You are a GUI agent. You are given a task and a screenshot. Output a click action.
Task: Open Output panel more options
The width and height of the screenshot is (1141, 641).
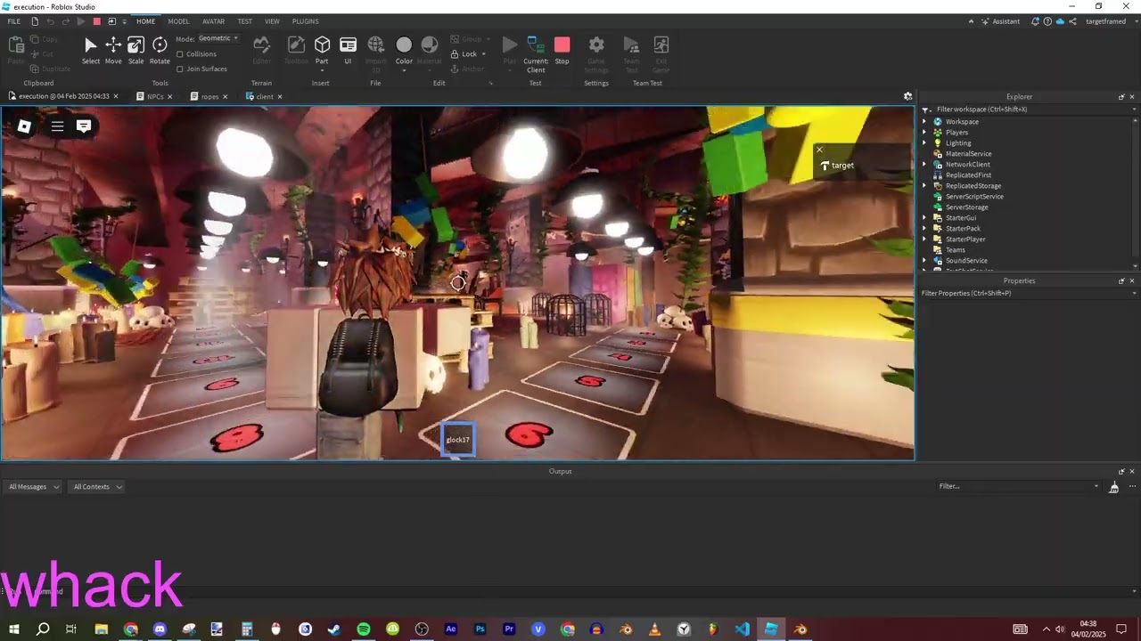pyautogui.click(x=1132, y=487)
